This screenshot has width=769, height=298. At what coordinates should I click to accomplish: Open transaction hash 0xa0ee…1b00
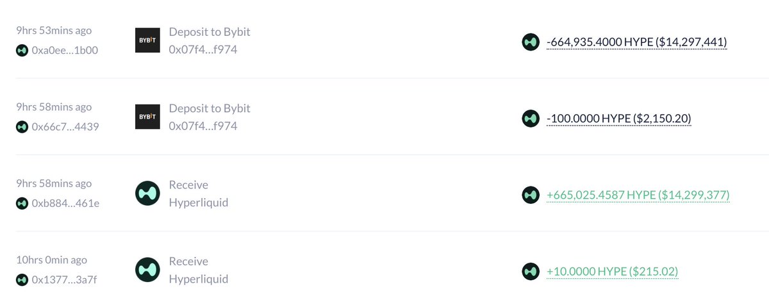[x=64, y=51]
